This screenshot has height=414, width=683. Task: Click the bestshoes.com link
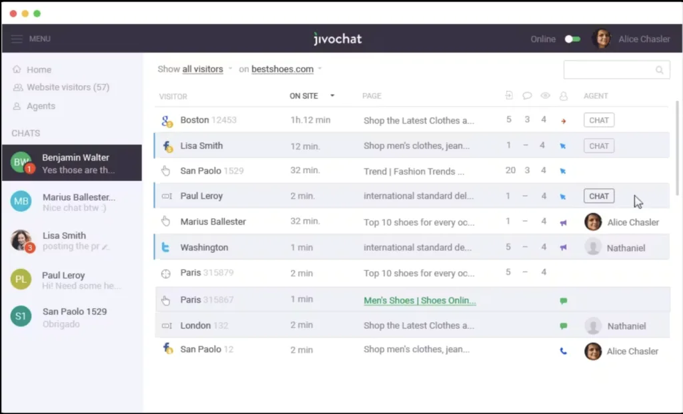(x=282, y=69)
